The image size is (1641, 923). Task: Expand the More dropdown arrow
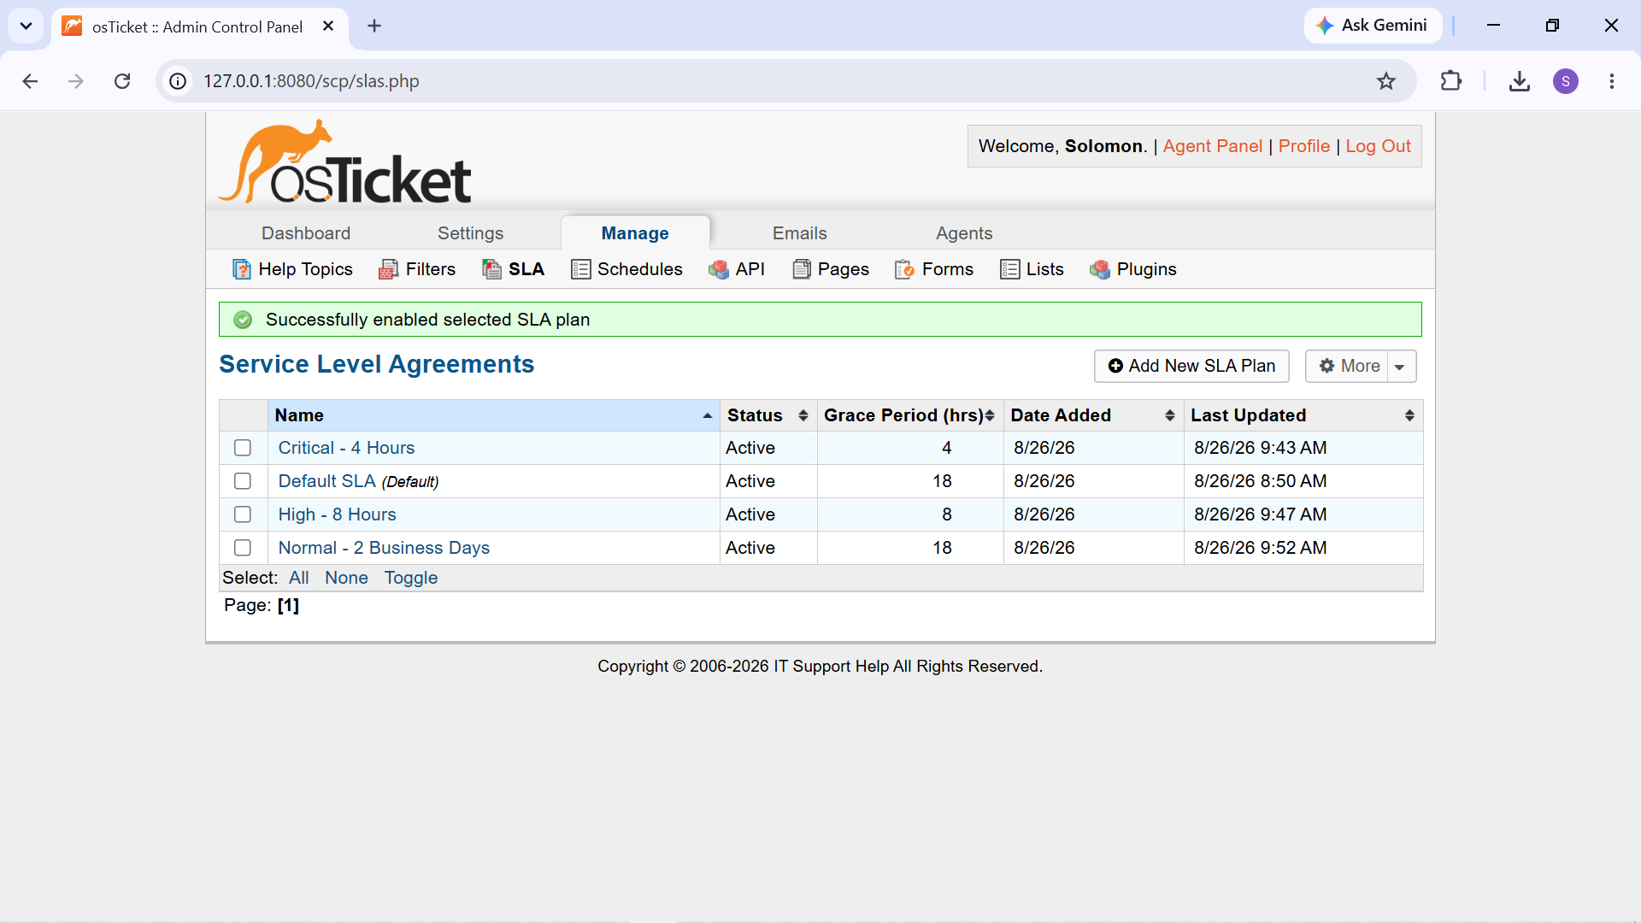pyautogui.click(x=1400, y=367)
